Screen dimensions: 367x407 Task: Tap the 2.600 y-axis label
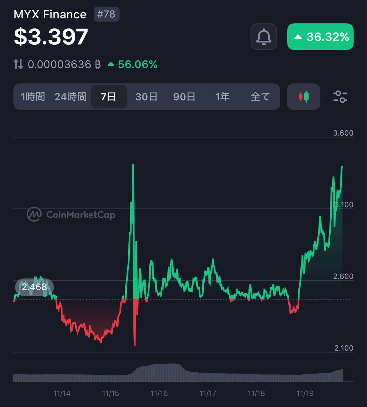[343, 276]
